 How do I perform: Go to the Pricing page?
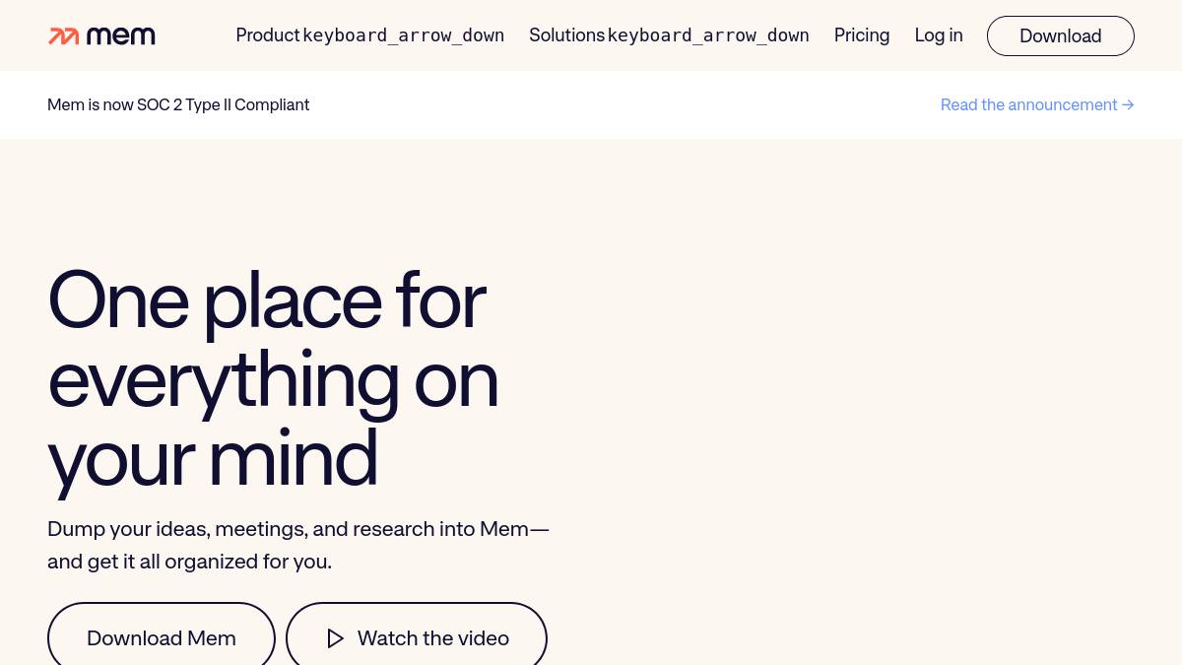pyautogui.click(x=861, y=35)
